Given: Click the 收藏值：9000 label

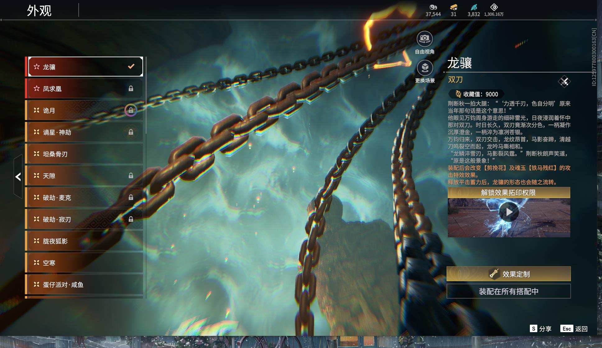Looking at the screenshot, I should (x=481, y=94).
